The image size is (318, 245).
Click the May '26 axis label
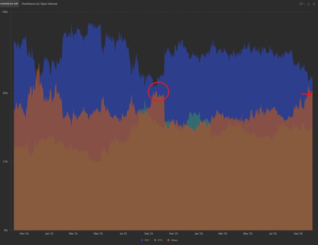point(248,234)
